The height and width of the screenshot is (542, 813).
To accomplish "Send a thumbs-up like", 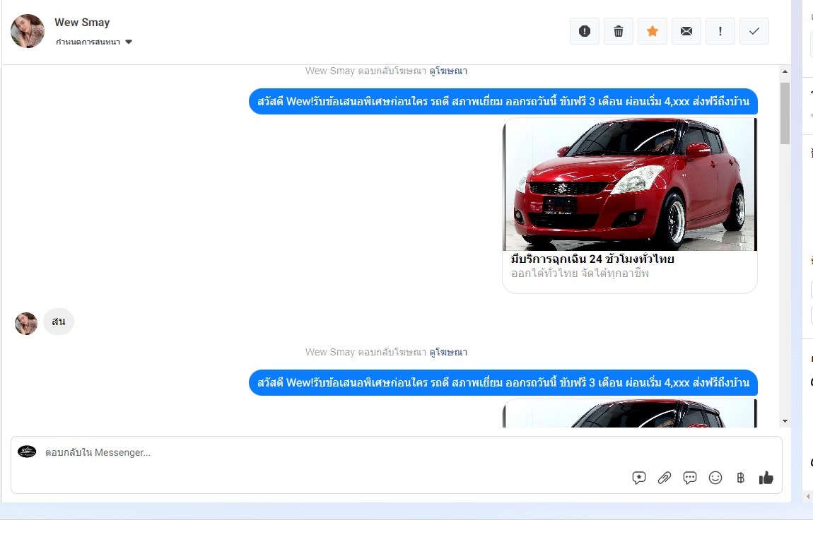I will pos(766,478).
